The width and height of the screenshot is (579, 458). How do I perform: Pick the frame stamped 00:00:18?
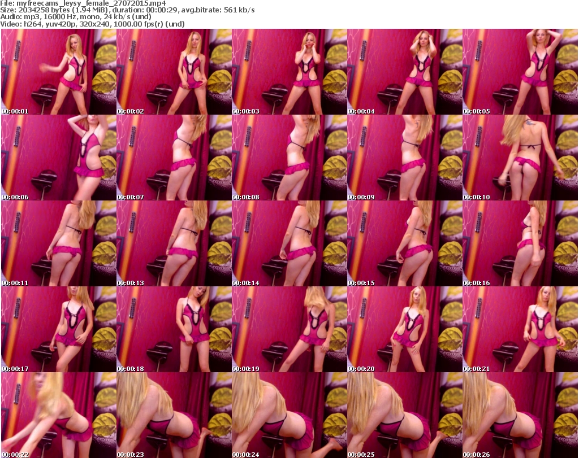tap(174, 329)
